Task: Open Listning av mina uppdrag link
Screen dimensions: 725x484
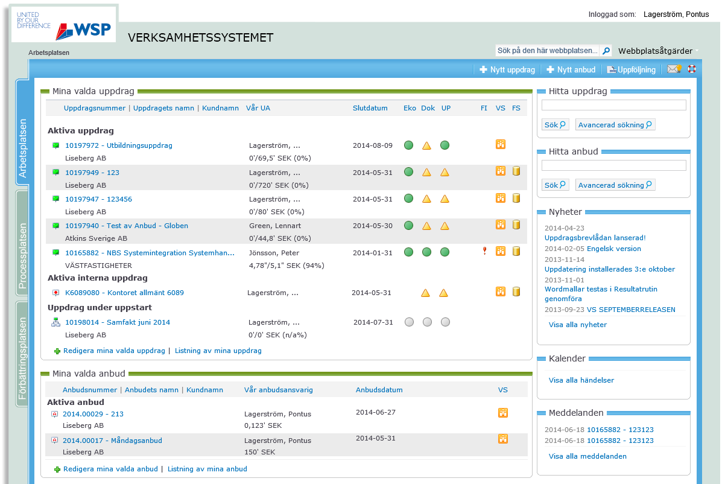Action: (218, 351)
